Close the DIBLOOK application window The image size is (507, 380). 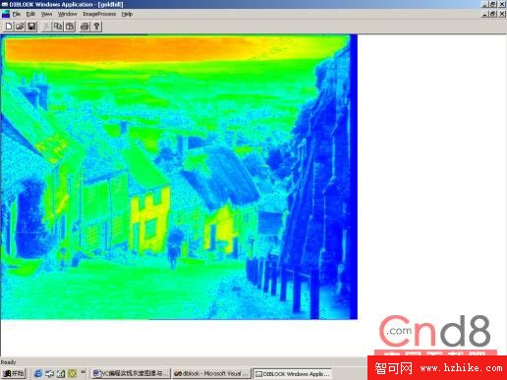pyautogui.click(x=502, y=4)
